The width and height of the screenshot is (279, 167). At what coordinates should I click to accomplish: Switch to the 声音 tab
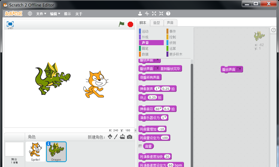(x=170, y=23)
